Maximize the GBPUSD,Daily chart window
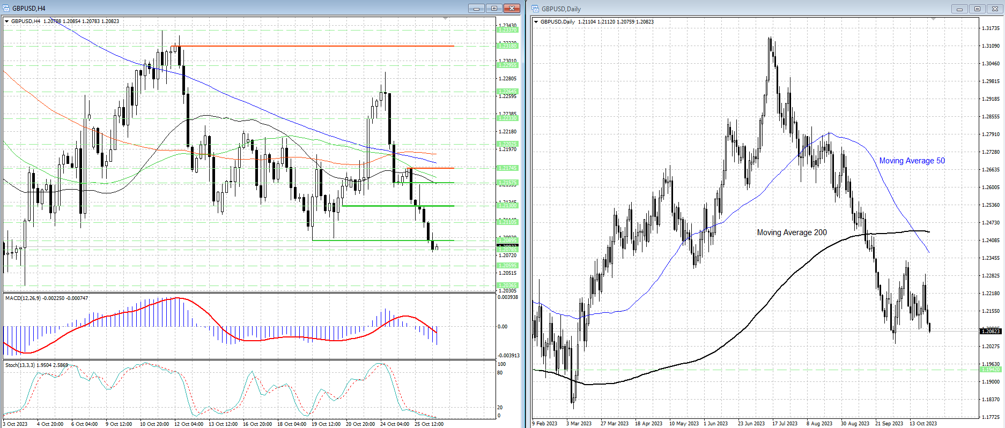The image size is (1005, 428). point(977,9)
